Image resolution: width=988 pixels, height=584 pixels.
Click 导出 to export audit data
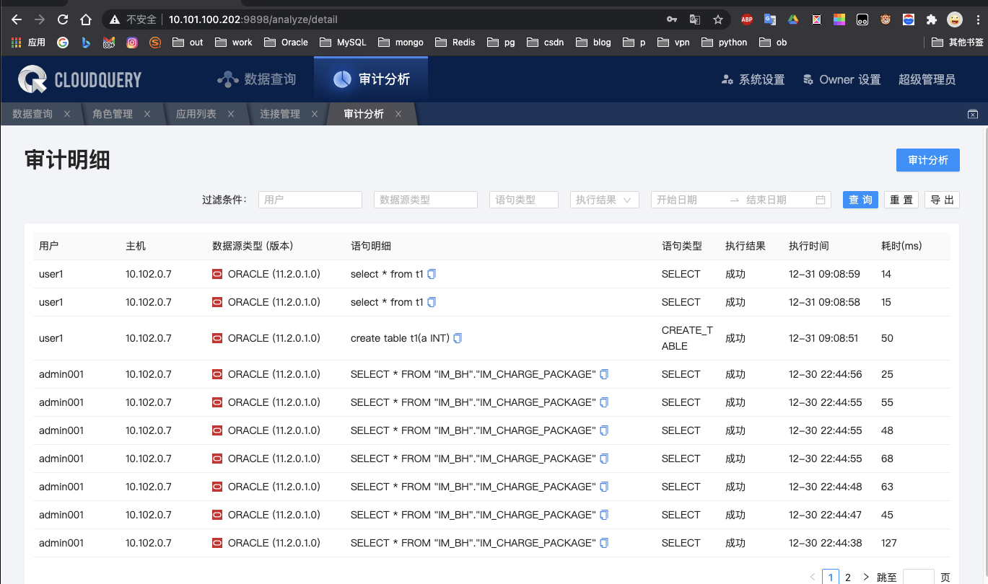[941, 200]
